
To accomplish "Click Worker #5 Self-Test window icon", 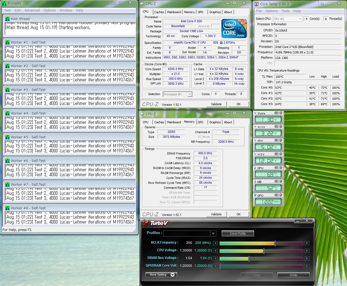I will [7, 137].
